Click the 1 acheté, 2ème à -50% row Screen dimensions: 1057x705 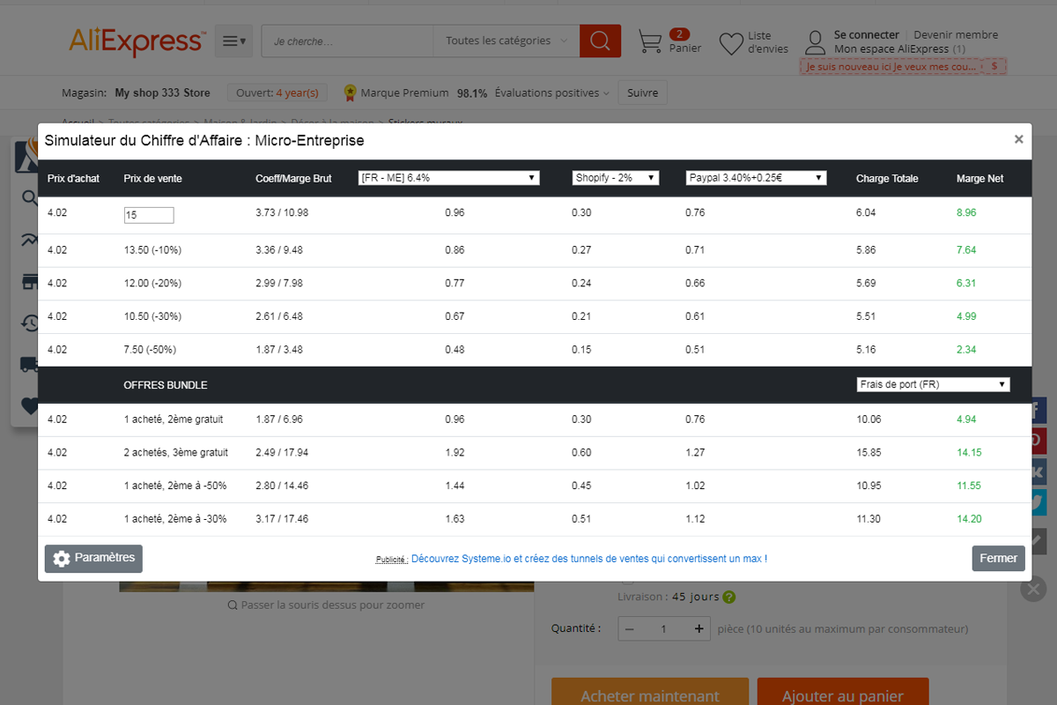[535, 486]
